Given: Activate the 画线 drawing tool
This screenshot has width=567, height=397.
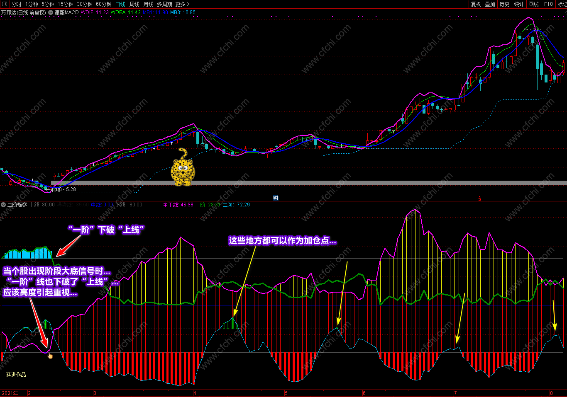Looking at the screenshot, I should (534, 4).
